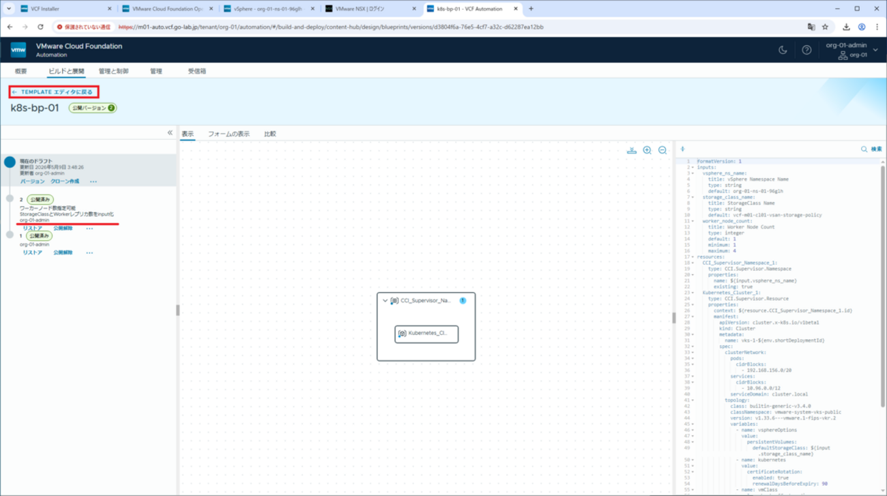Open more actions for current draft

click(93, 181)
